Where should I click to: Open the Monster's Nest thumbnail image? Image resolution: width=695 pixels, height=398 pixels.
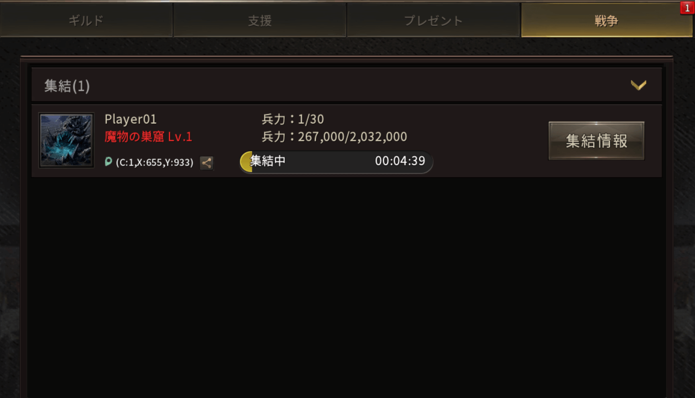(66, 140)
